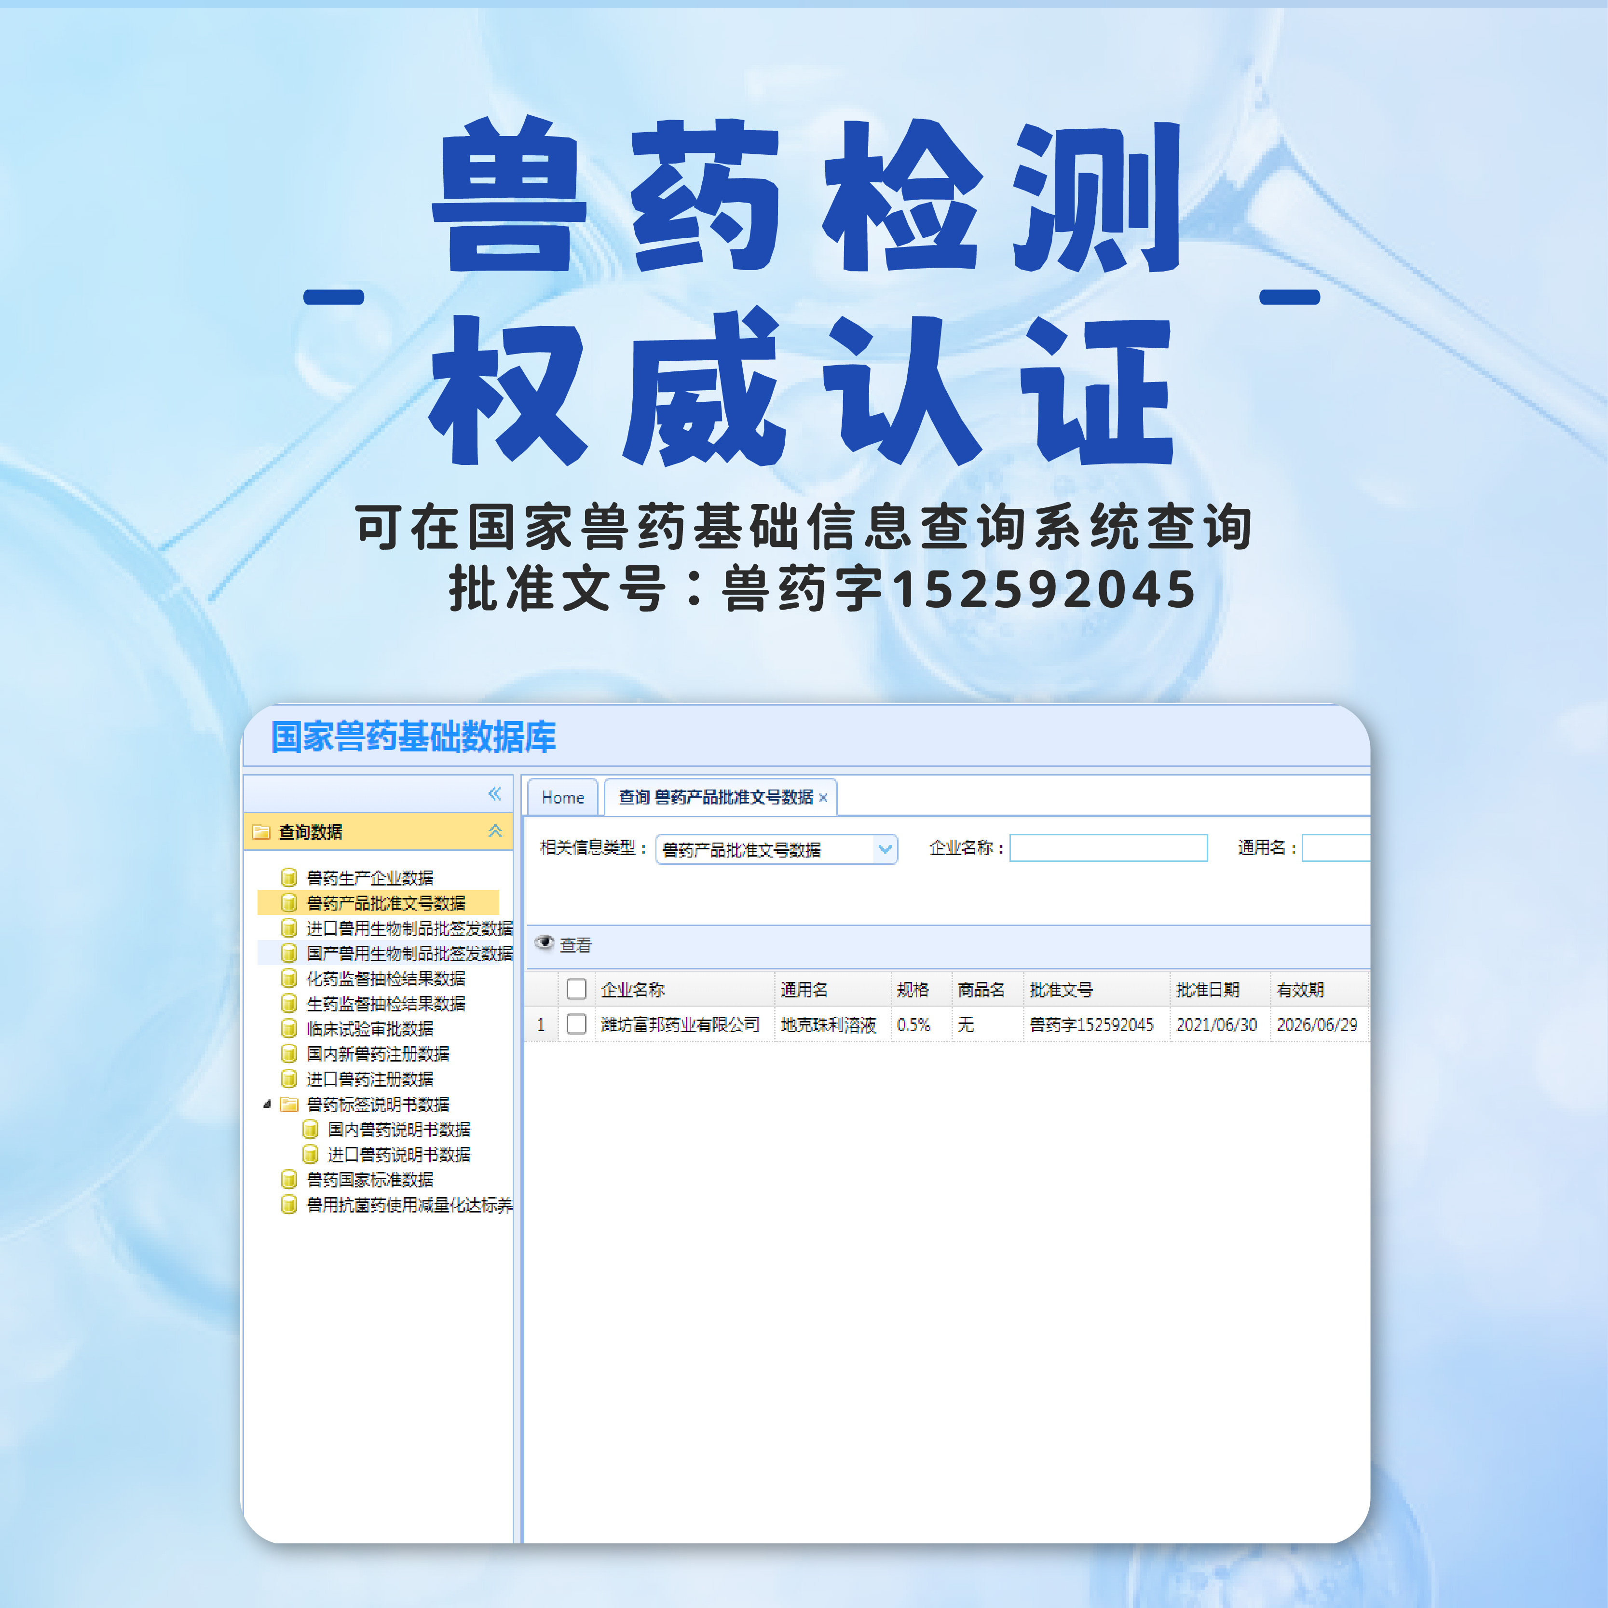
Task: Sort by 有效期 column header
Action: click(x=1319, y=989)
